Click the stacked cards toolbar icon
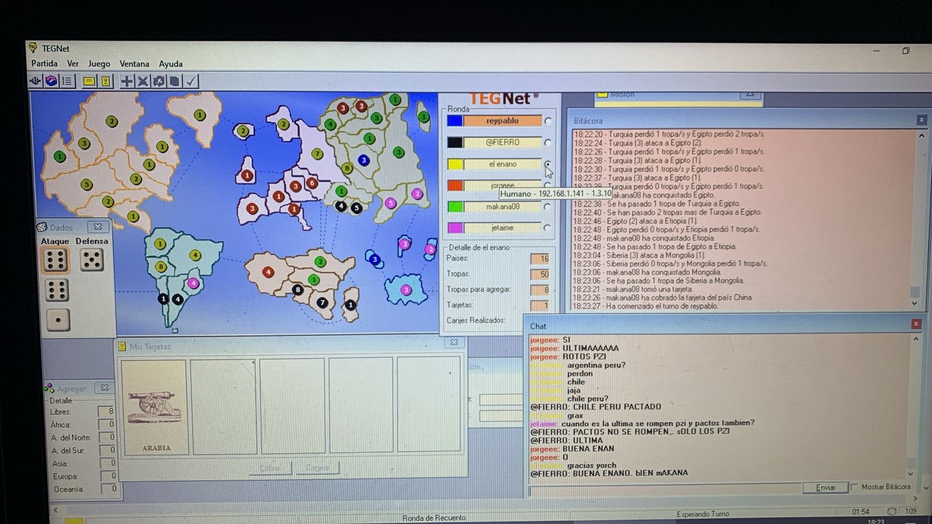Image resolution: width=932 pixels, height=524 pixels. [x=174, y=82]
